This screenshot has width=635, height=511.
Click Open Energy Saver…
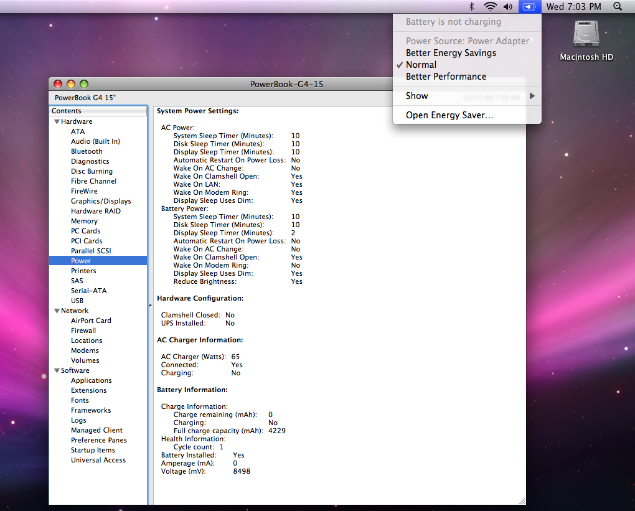(x=467, y=115)
